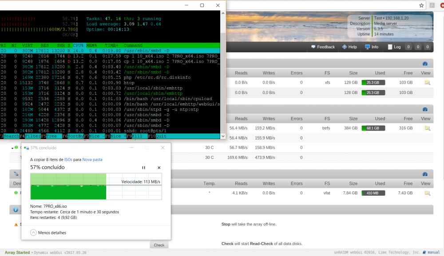Open the Nova pasta destination link
This screenshot has height=256, width=444.
[x=92, y=159]
